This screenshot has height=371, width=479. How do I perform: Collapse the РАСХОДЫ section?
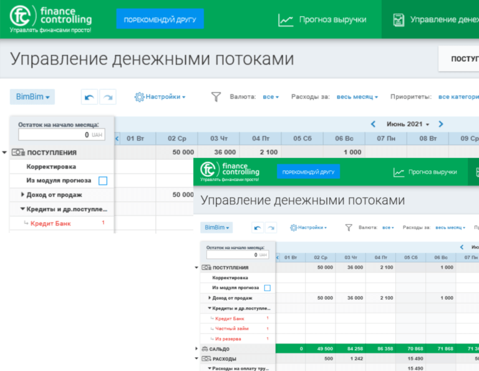coord(196,359)
